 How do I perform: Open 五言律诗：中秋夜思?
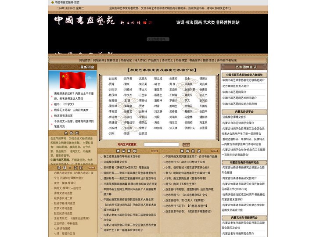[66, 223]
